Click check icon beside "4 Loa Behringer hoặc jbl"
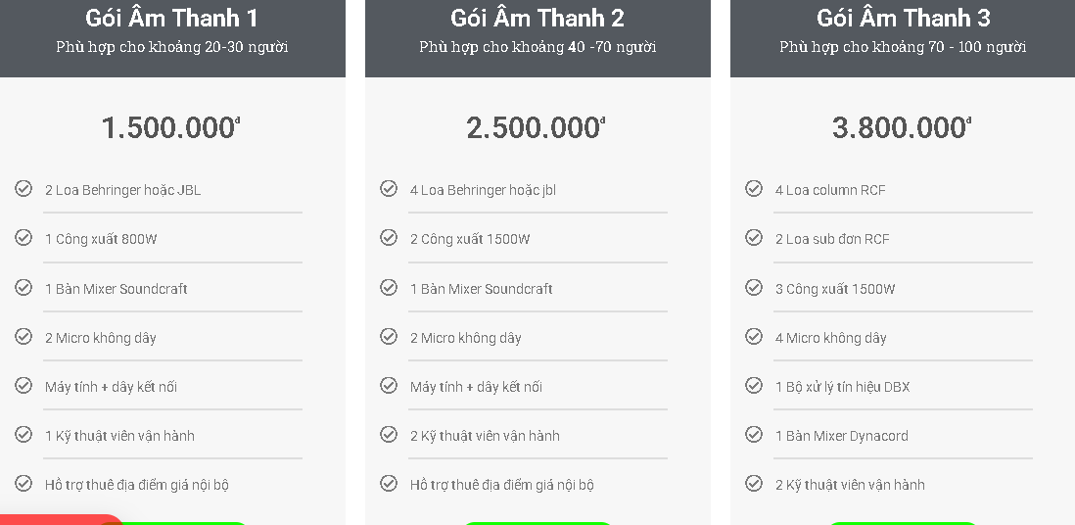This screenshot has width=1075, height=525. pyautogui.click(x=389, y=188)
